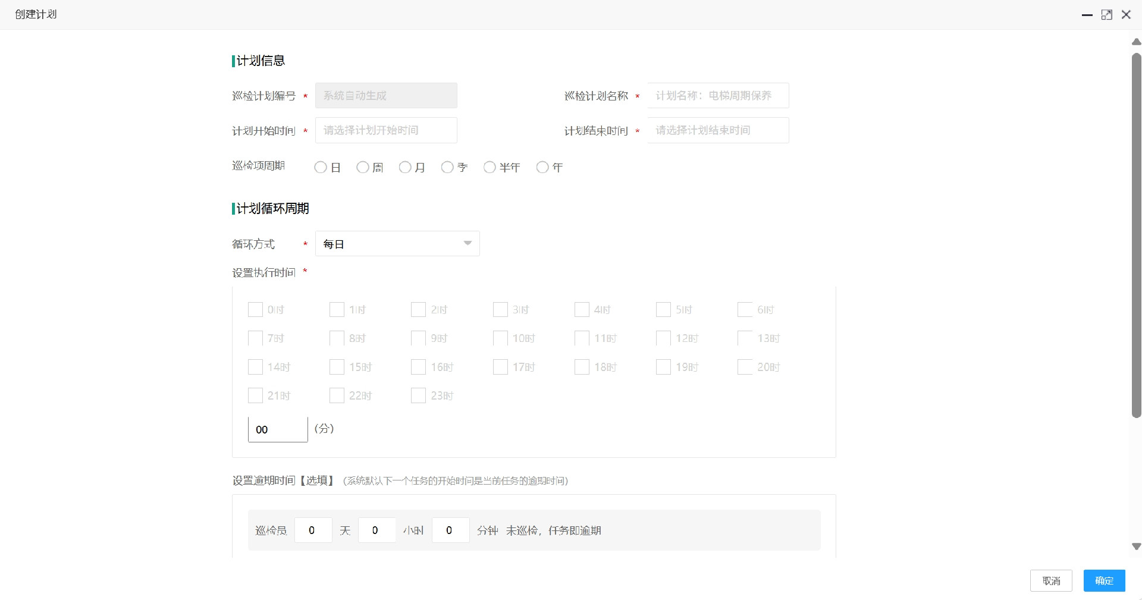Select 周 as the 巡检项周期
1142x600 pixels.
[x=362, y=167]
